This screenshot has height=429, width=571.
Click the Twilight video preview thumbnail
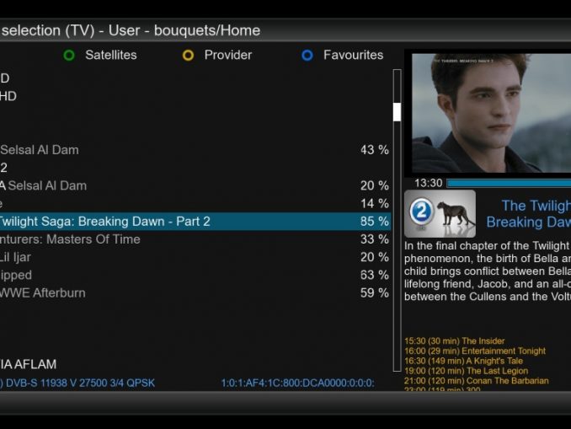tap(491, 113)
